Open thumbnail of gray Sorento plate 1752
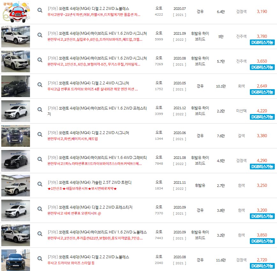This screenshot has width=277, height=271. [16, 86]
